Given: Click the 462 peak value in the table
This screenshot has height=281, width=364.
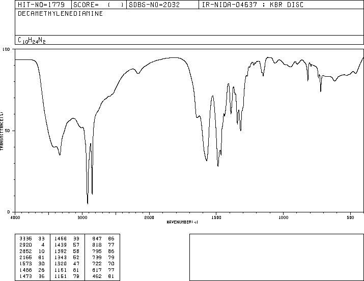Looking at the screenshot, I should [x=97, y=276].
